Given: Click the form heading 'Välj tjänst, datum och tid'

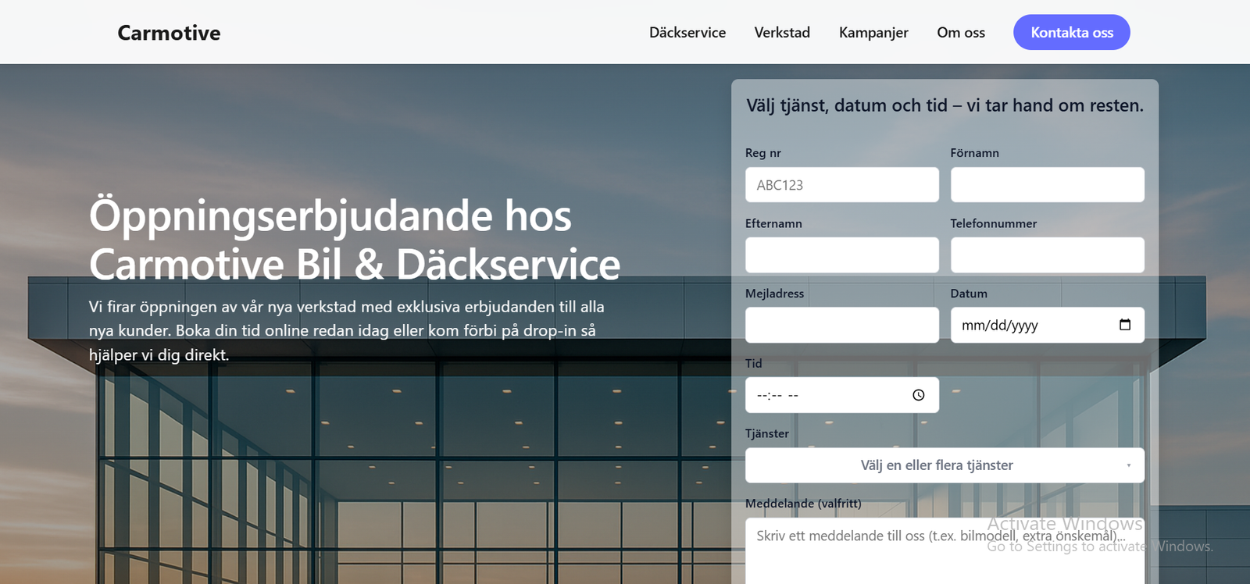Looking at the screenshot, I should [944, 105].
